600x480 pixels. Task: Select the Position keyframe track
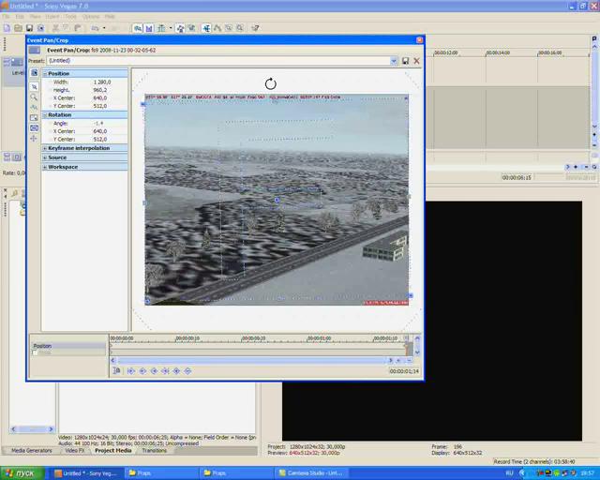pyautogui.click(x=68, y=346)
